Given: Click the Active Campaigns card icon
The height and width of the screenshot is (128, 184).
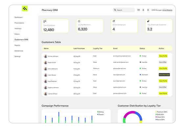Looking at the screenshot, I should [x=114, y=21].
